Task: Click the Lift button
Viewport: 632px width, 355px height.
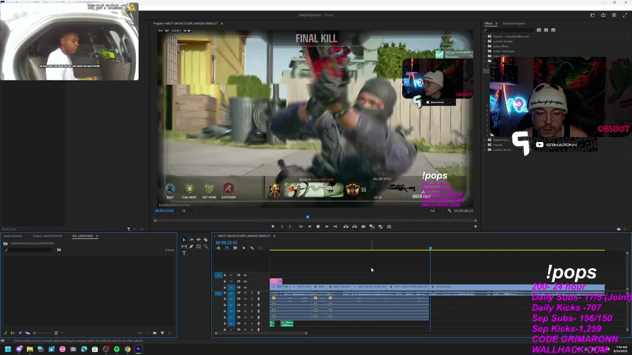Action: click(346, 226)
